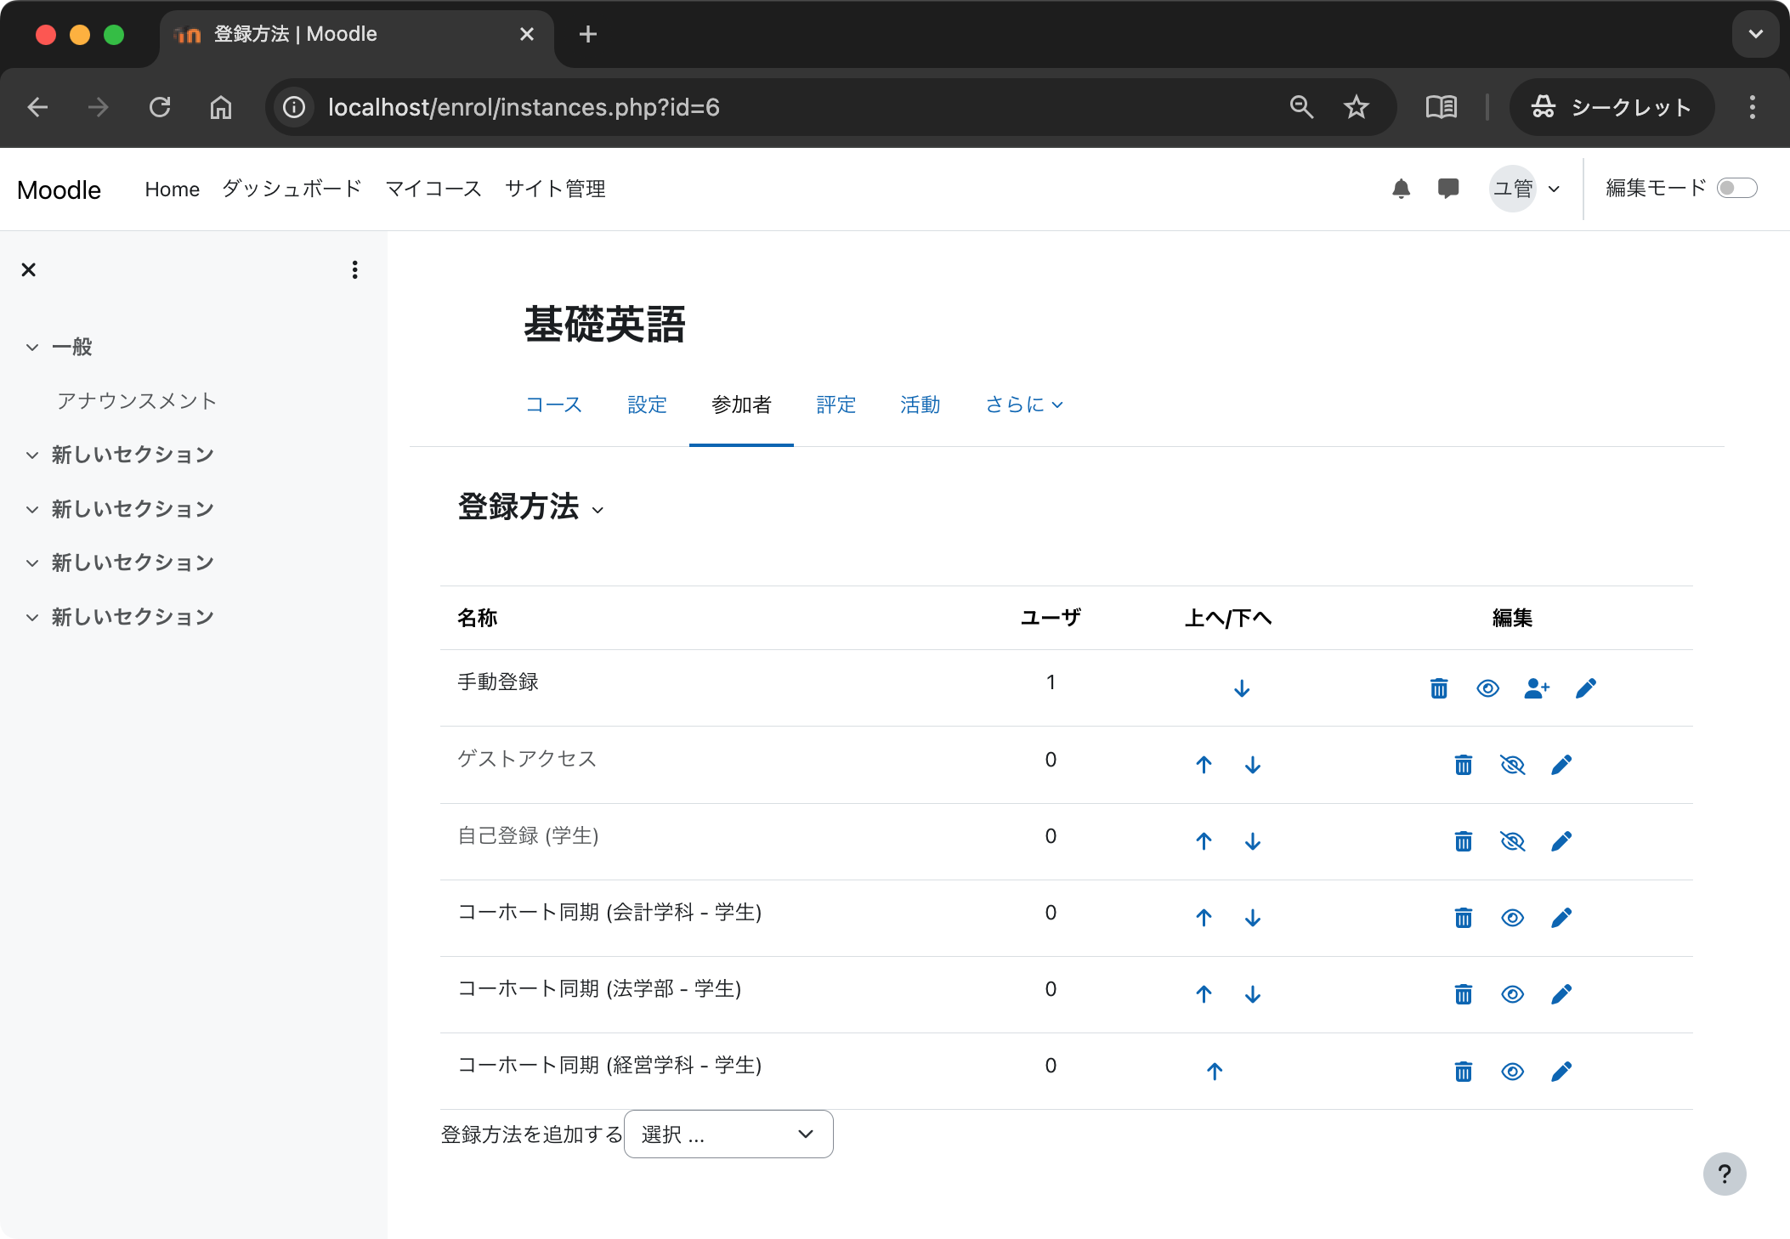Show the 自己登録 (学生) method via eye icon
1790x1239 pixels.
coord(1513,841)
